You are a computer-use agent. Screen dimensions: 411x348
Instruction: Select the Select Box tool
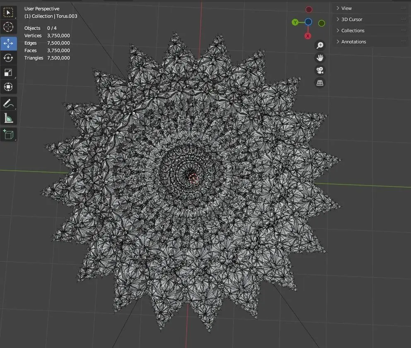coord(8,12)
